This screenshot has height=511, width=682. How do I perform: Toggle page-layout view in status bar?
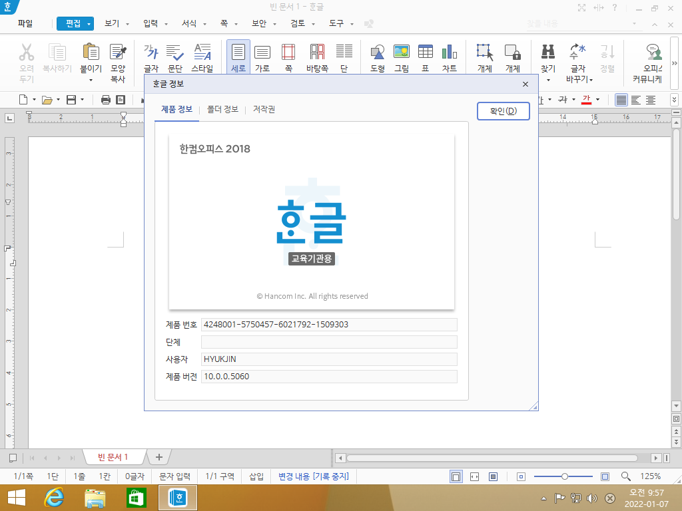point(456,476)
